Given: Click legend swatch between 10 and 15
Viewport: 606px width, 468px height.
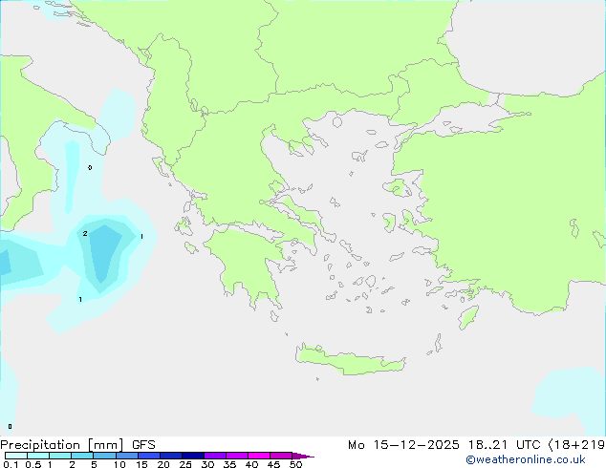Looking at the screenshot, I should point(126,456).
